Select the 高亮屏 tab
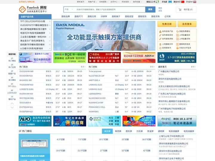Screen dimensions: 215x161 (118, 131)
